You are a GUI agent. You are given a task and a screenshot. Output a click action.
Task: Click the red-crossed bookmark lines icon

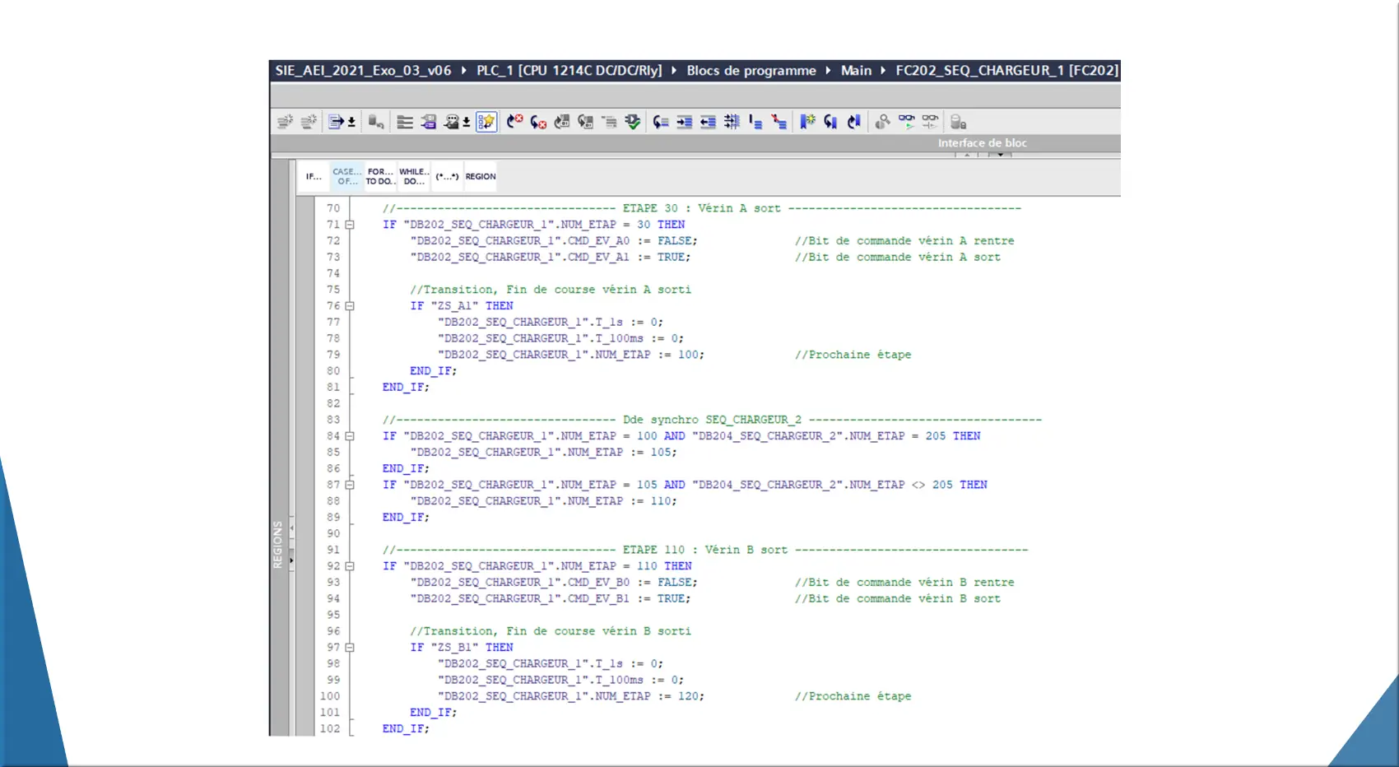click(779, 122)
